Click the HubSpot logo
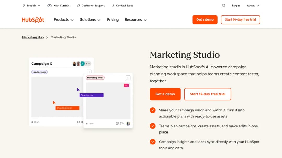The image size is (282, 158). (33, 20)
